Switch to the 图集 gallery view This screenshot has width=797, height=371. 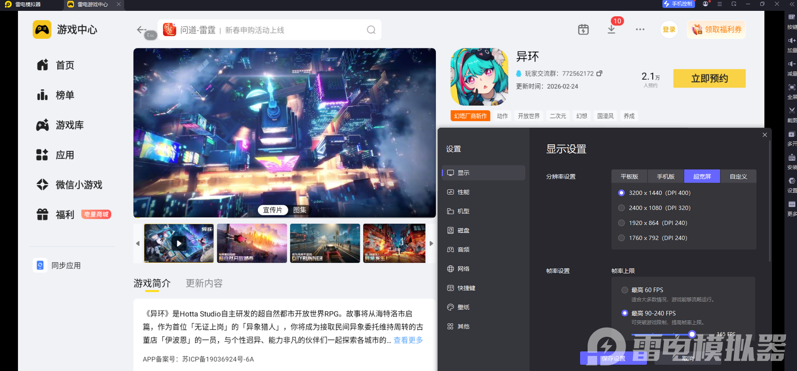point(300,210)
